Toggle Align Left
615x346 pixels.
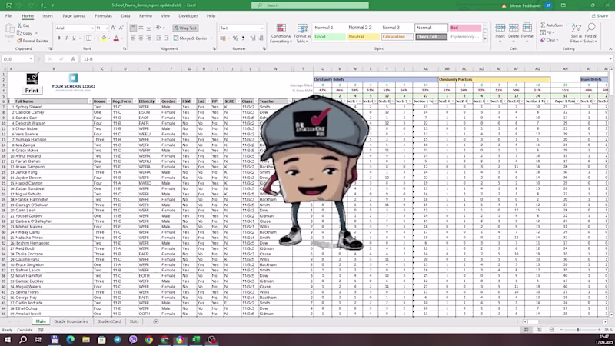tap(133, 38)
